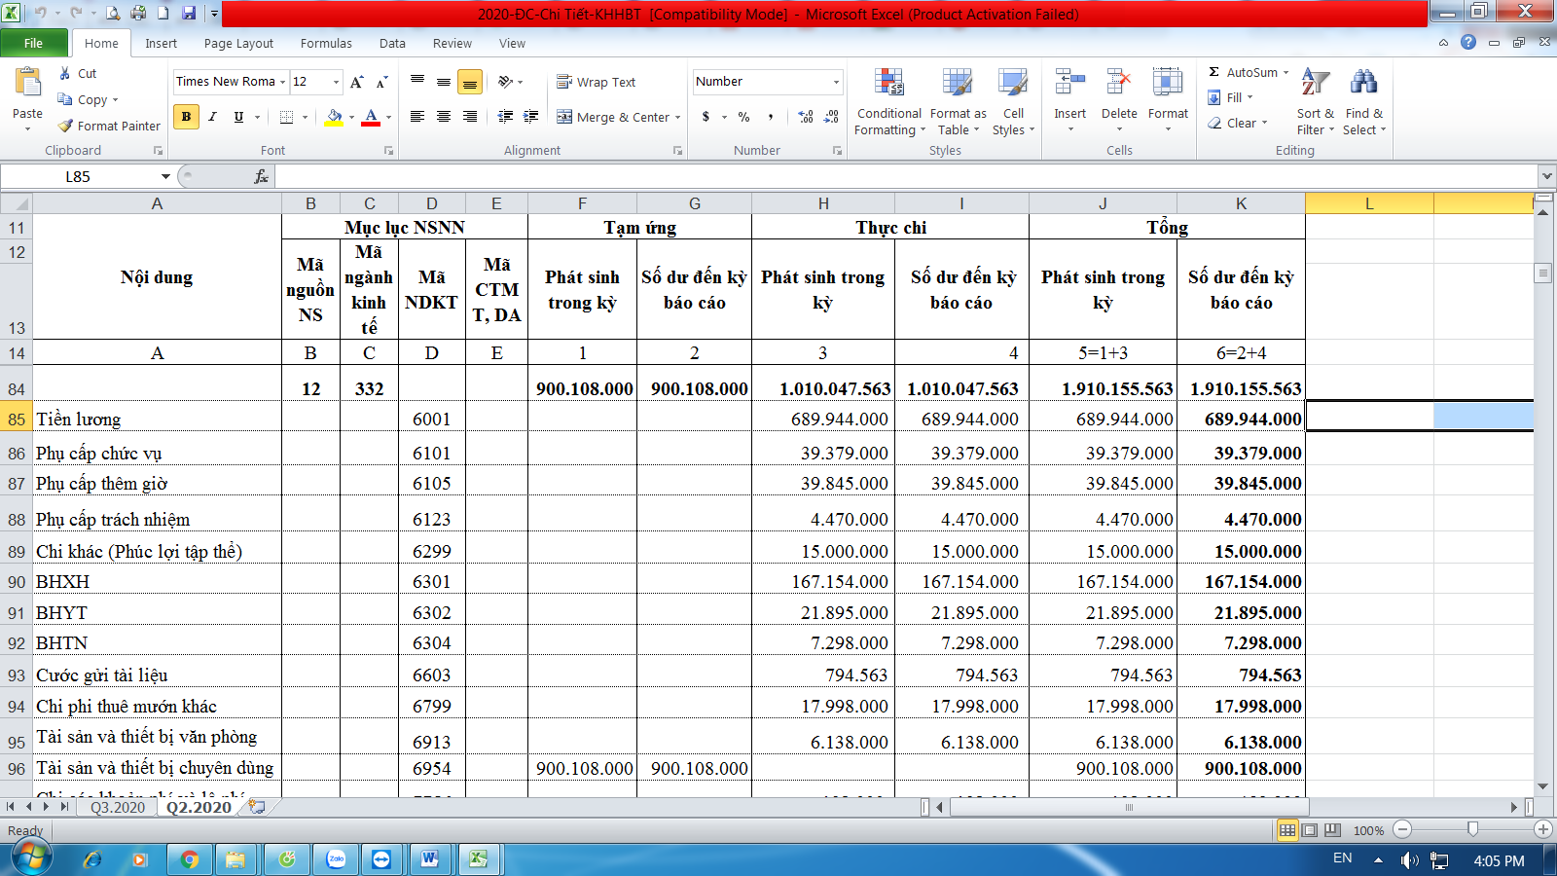The width and height of the screenshot is (1557, 876).
Task: Open Conditional Formatting menu
Action: (x=888, y=101)
